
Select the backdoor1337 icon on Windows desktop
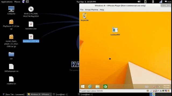(115, 31)
